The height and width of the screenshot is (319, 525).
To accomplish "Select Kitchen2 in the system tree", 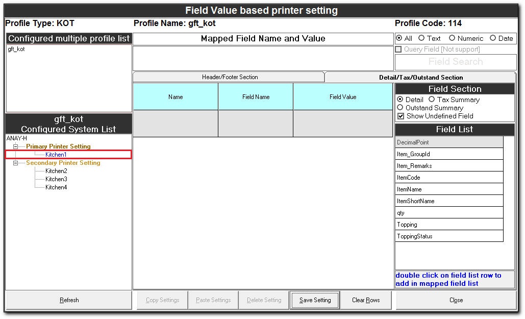I will [x=56, y=171].
